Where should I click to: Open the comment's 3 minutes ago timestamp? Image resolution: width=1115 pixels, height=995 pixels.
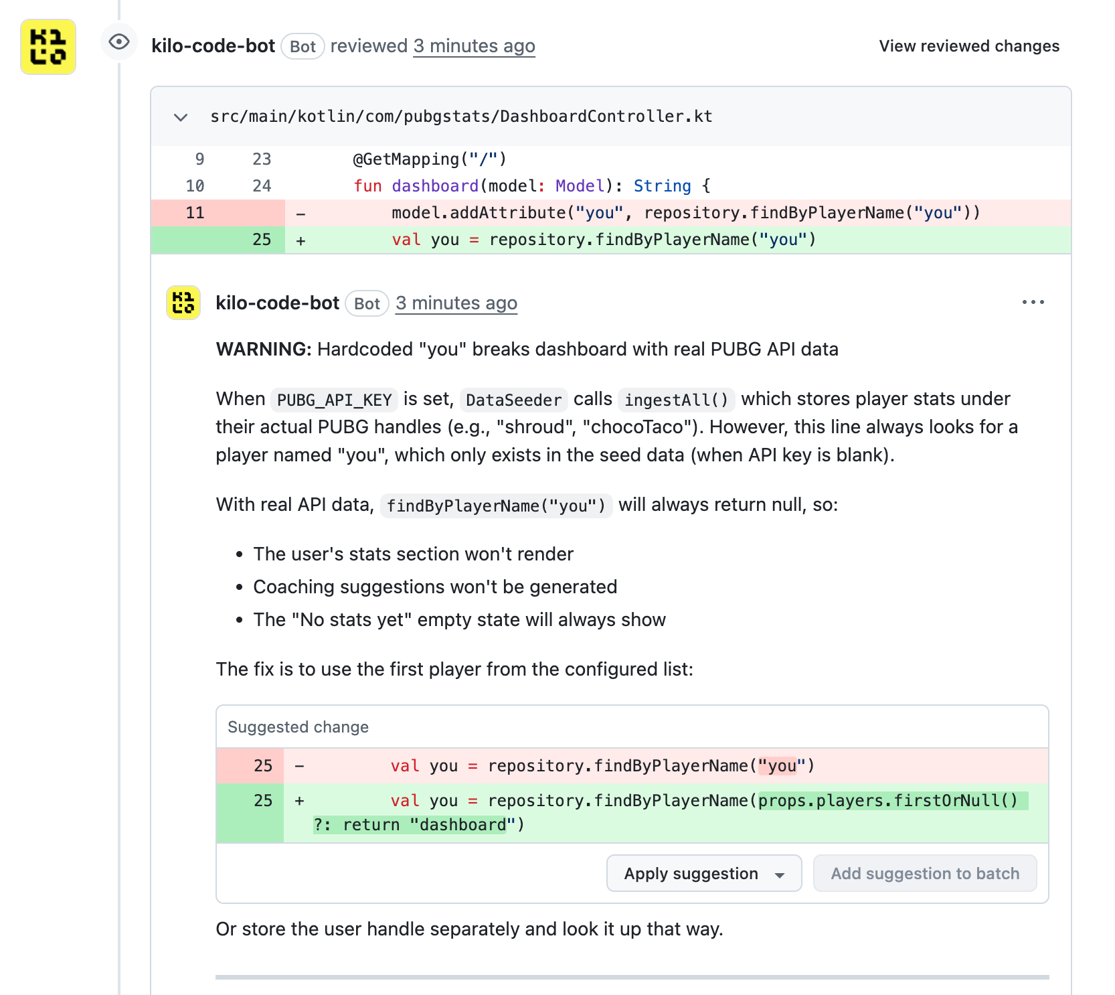point(456,303)
